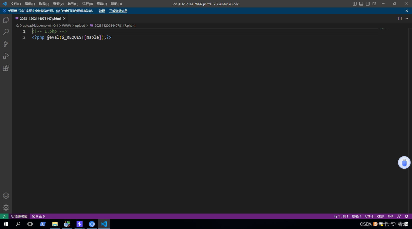The width and height of the screenshot is (412, 229).
Task: Expand the upload breadcrumb
Action: 80,25
